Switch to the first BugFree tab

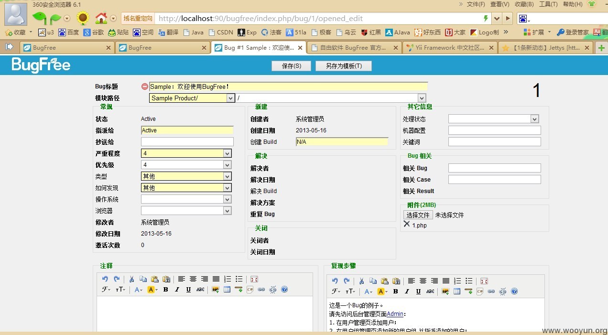click(x=67, y=47)
